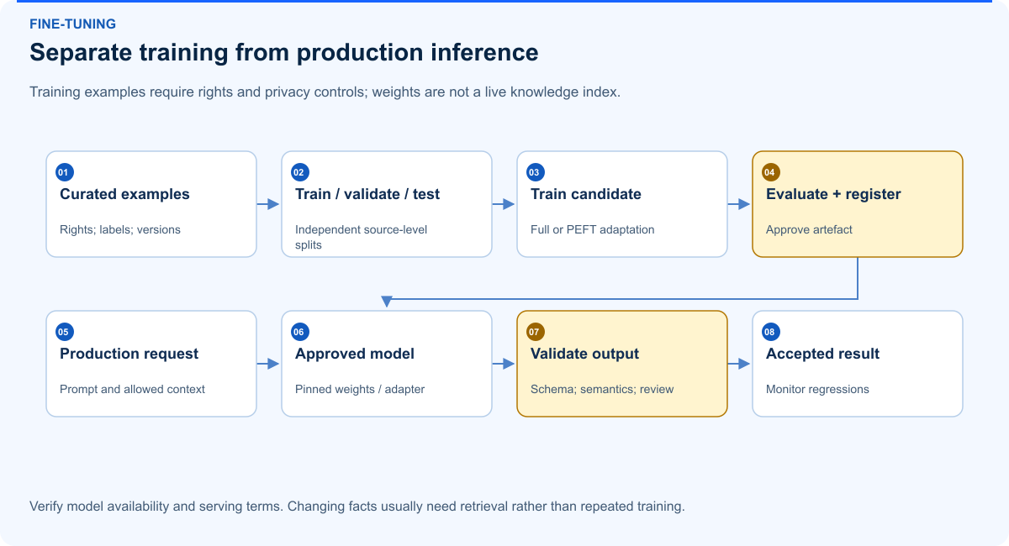
Task: Select the 'Validate output' card title
Action: (584, 354)
